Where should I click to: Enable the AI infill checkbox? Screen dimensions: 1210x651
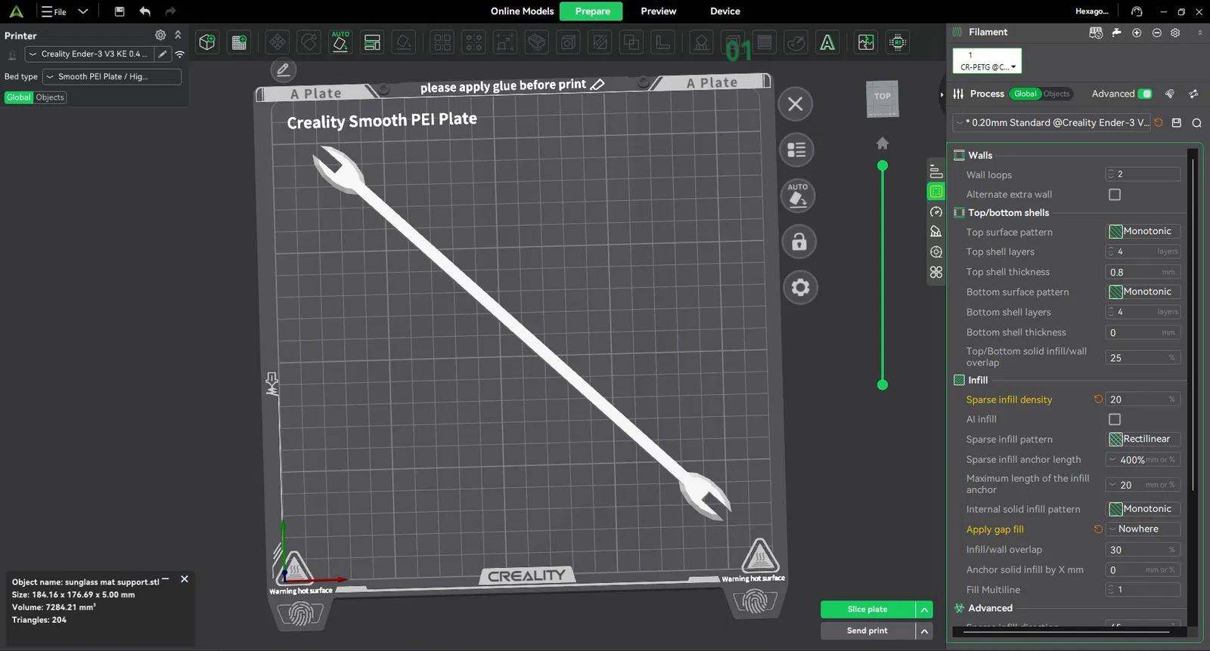click(x=1115, y=419)
